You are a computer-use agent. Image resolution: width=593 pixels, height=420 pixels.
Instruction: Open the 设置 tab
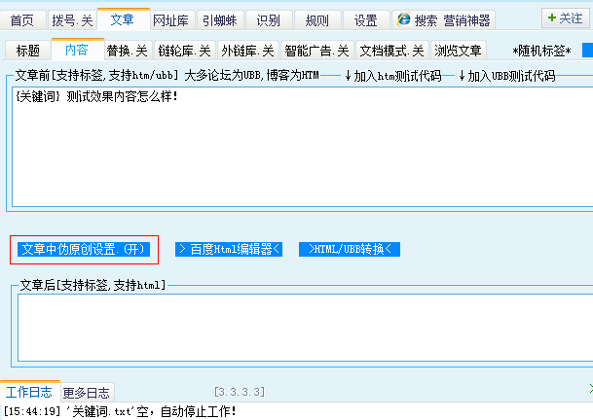click(365, 19)
